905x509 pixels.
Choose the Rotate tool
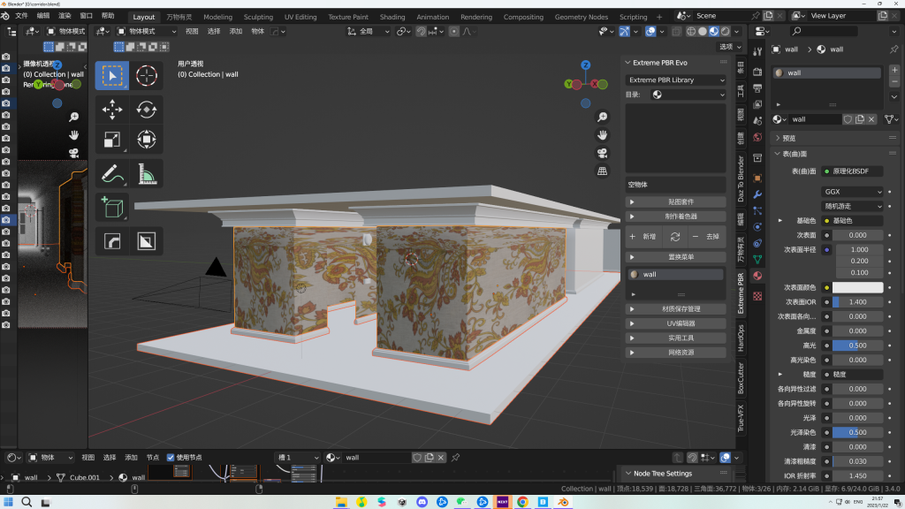coord(146,109)
